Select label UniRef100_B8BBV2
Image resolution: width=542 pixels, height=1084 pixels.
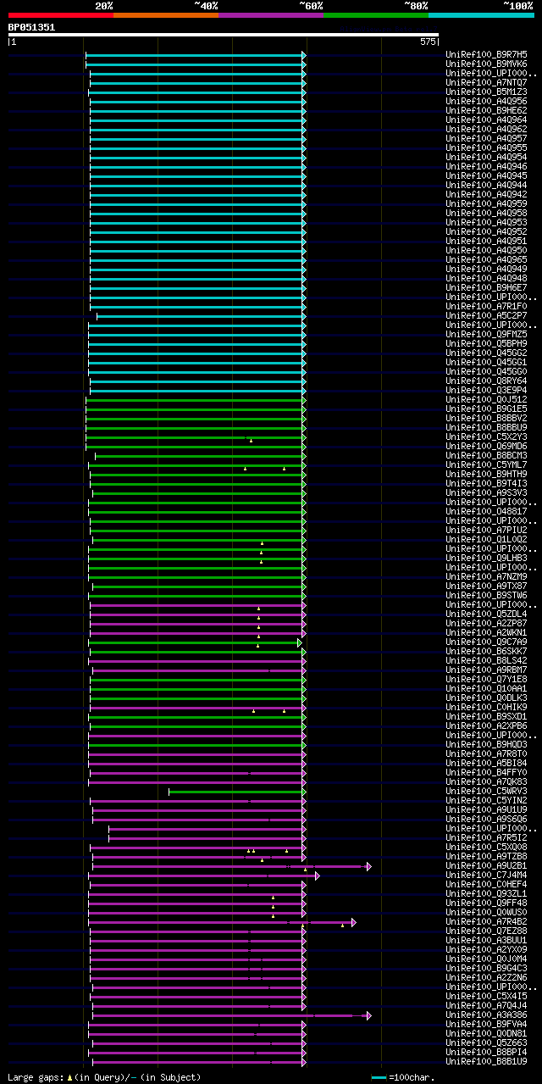[x=485, y=419]
